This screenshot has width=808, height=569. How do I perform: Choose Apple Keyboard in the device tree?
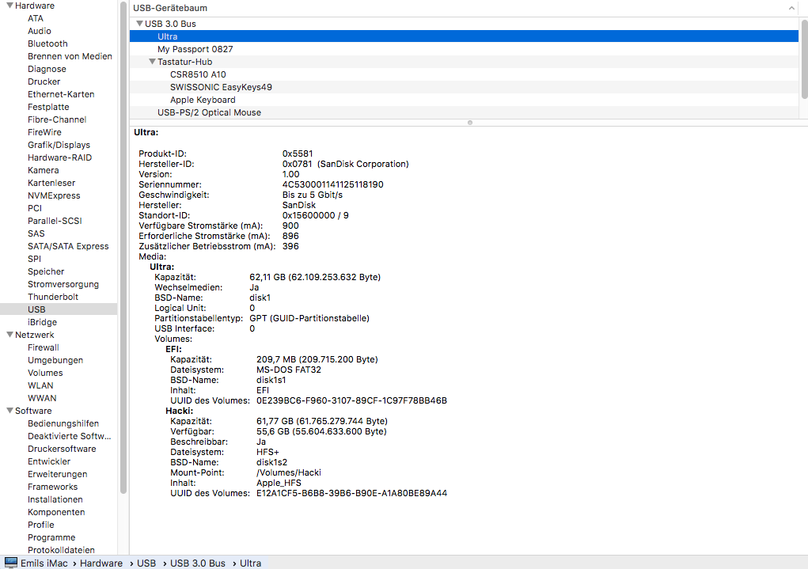pos(203,100)
